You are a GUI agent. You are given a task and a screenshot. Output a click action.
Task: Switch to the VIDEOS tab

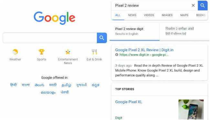[149, 15]
